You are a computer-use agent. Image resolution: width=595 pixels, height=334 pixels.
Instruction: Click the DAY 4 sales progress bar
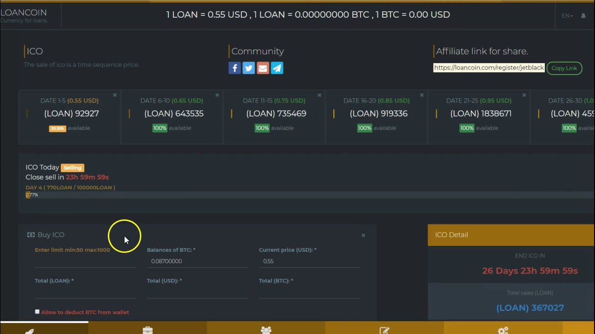click(x=310, y=195)
